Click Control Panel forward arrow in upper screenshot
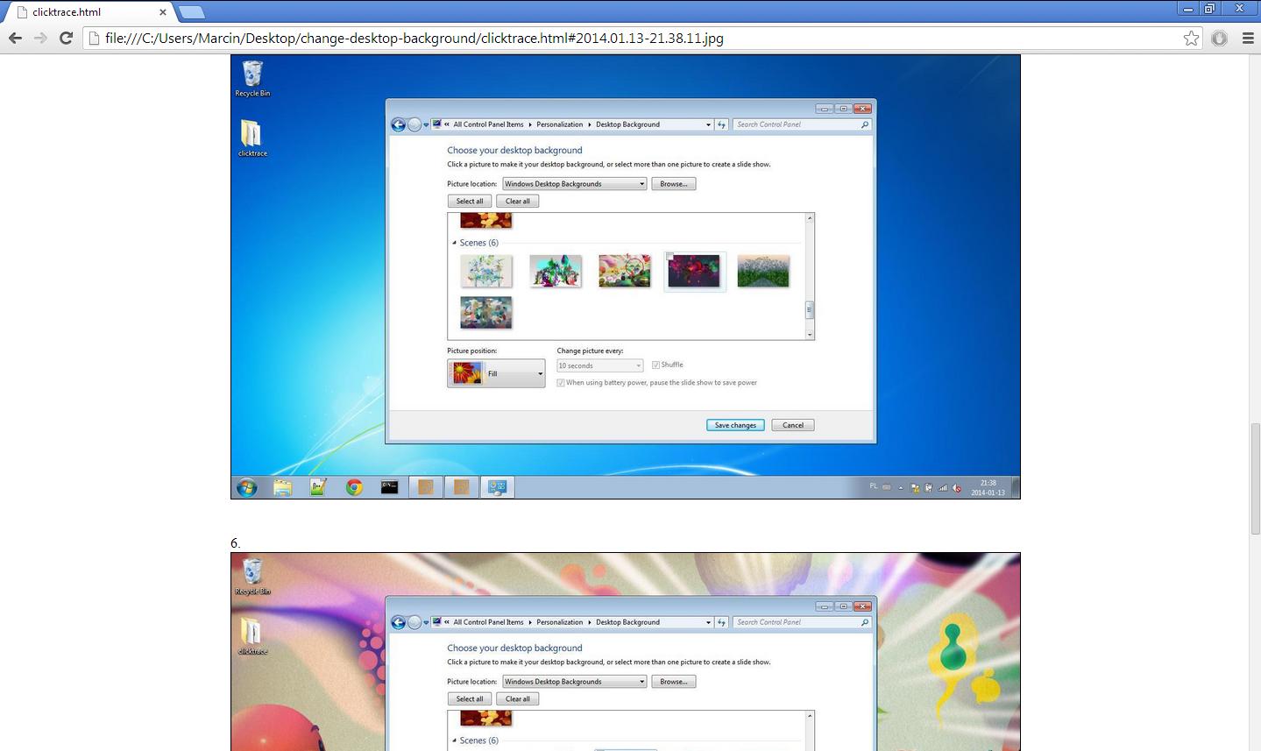The height and width of the screenshot is (751, 1261). point(414,124)
